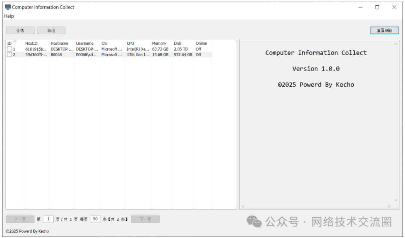The image size is (405, 238).
Task: Click the app monitor icon in title bar
Action: pyautogui.click(x=7, y=7)
